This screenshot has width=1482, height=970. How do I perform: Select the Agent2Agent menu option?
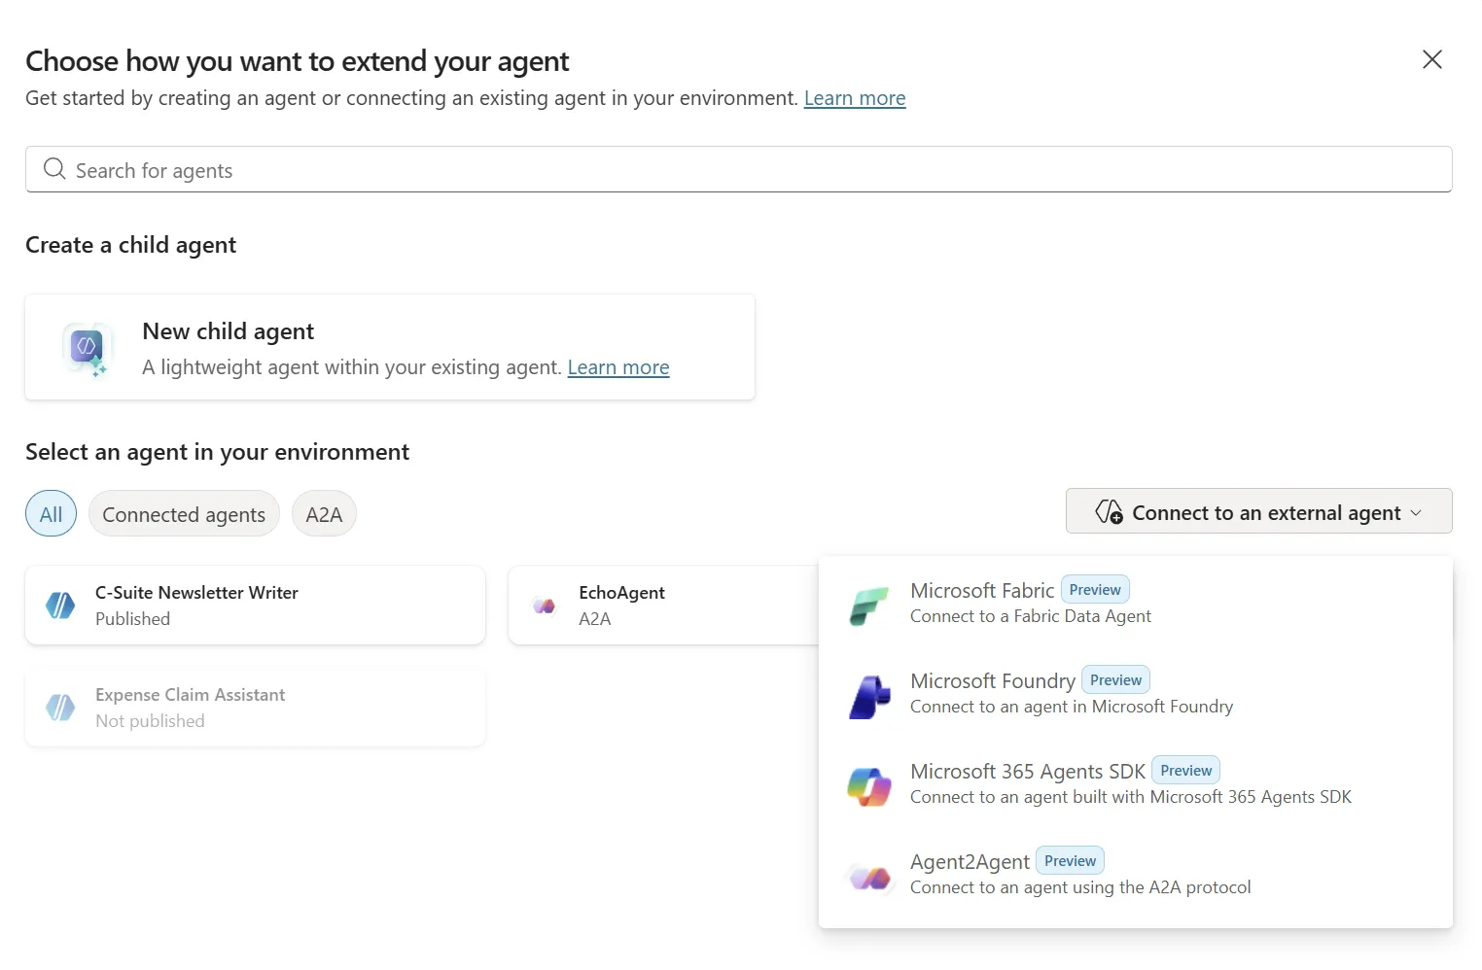pyautogui.click(x=1135, y=874)
